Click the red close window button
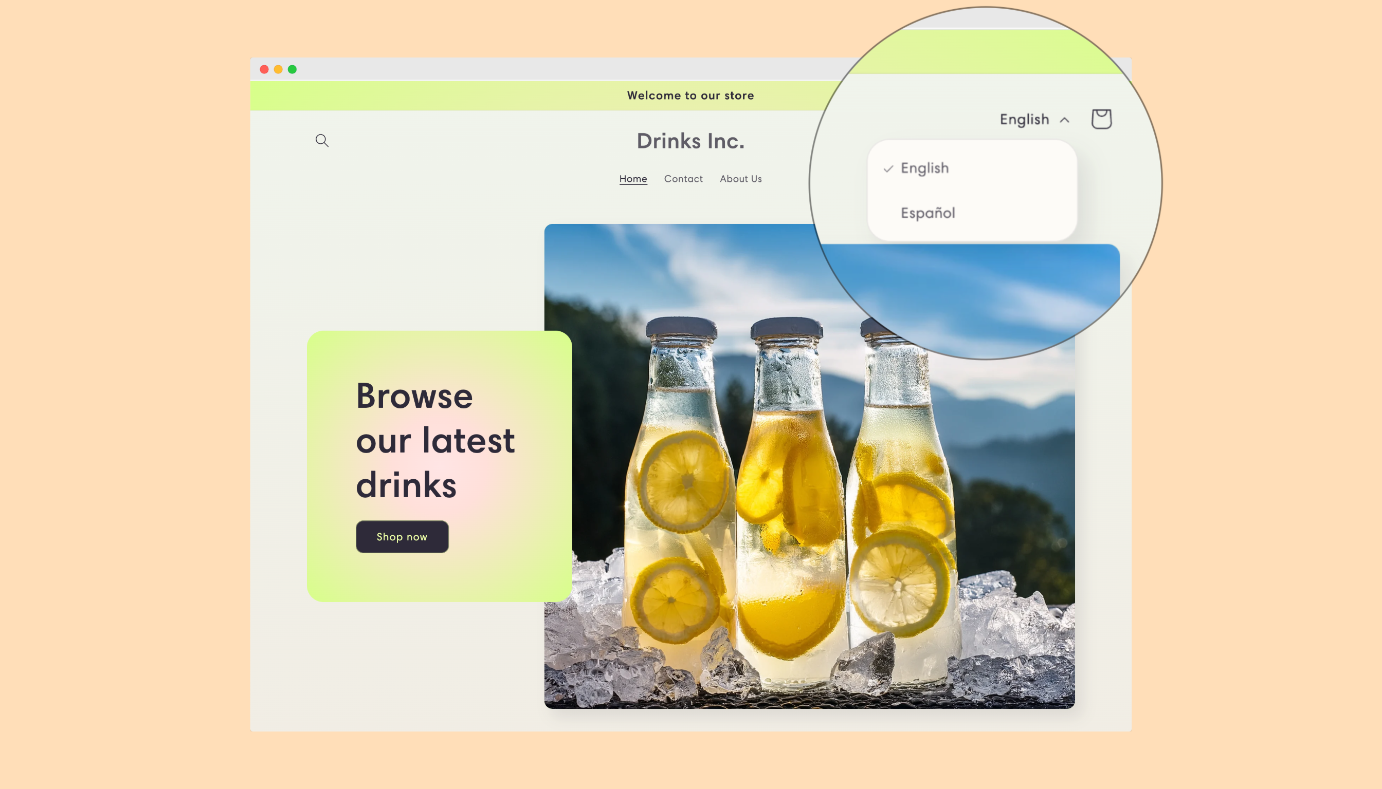The width and height of the screenshot is (1382, 789). pos(264,69)
